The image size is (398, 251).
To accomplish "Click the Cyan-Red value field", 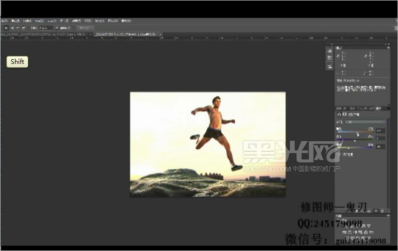I will pos(380,131).
